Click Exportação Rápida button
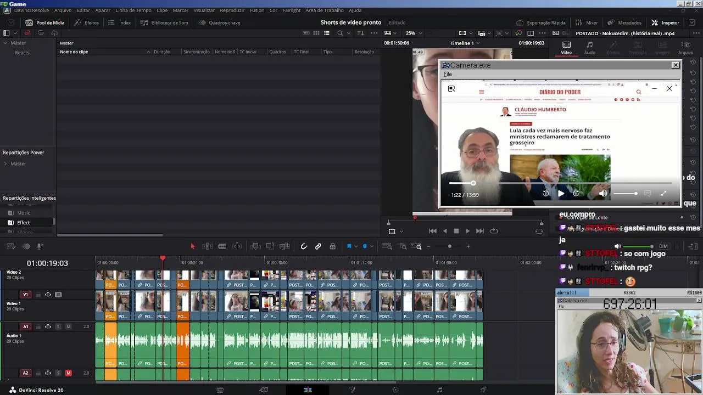Image resolution: width=703 pixels, height=395 pixels. click(541, 22)
